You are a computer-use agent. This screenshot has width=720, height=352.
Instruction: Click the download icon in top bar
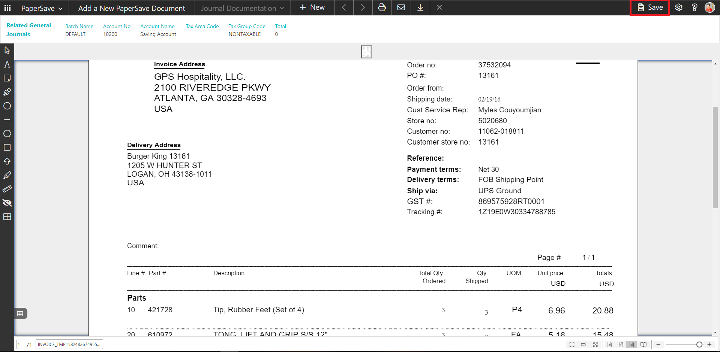420,7
